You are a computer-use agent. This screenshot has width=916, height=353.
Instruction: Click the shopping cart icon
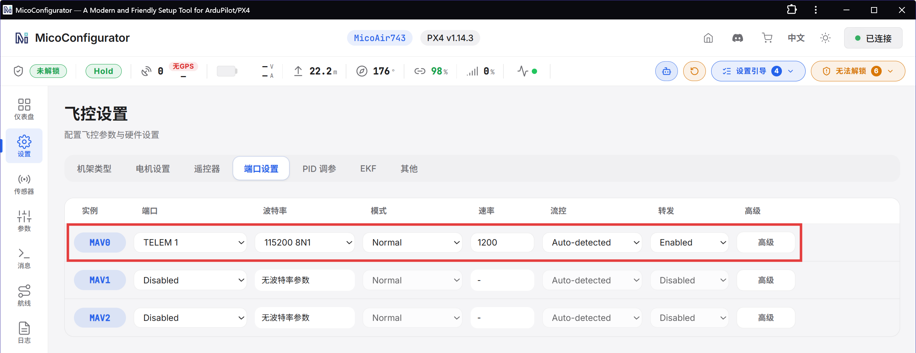767,38
